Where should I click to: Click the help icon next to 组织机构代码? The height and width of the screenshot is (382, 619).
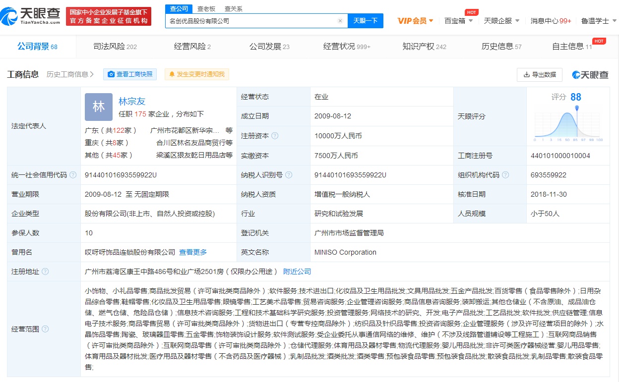pyautogui.click(x=505, y=175)
